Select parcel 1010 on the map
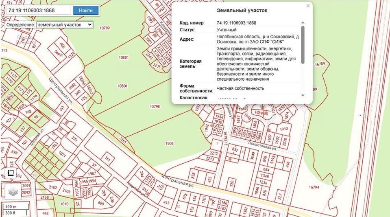 point(64,204)
